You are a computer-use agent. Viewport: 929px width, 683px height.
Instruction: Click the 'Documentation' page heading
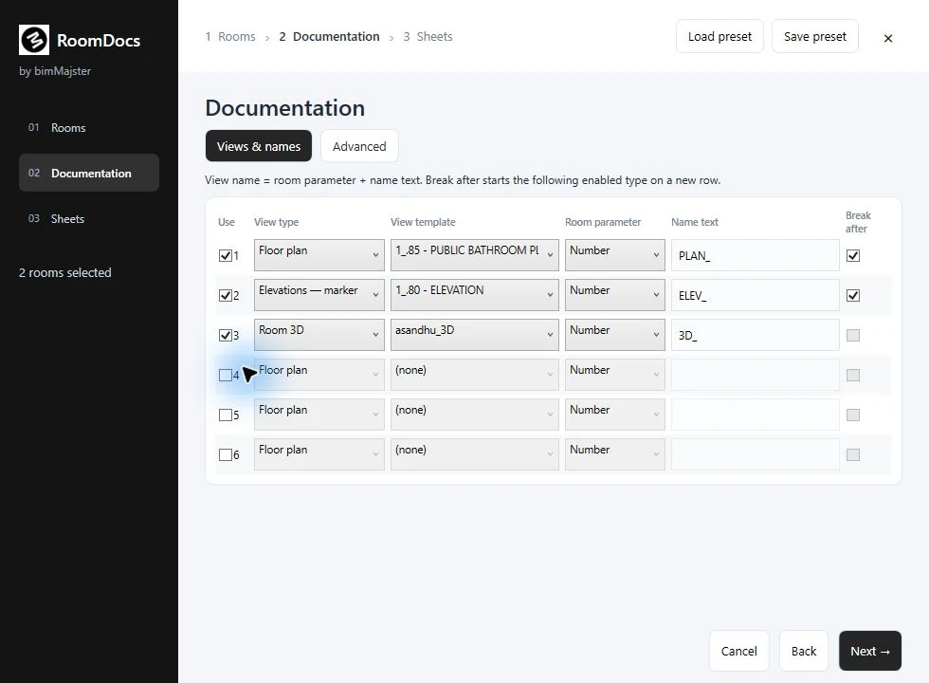(285, 108)
